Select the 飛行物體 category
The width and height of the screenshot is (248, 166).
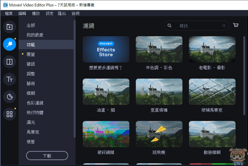pos(46,113)
